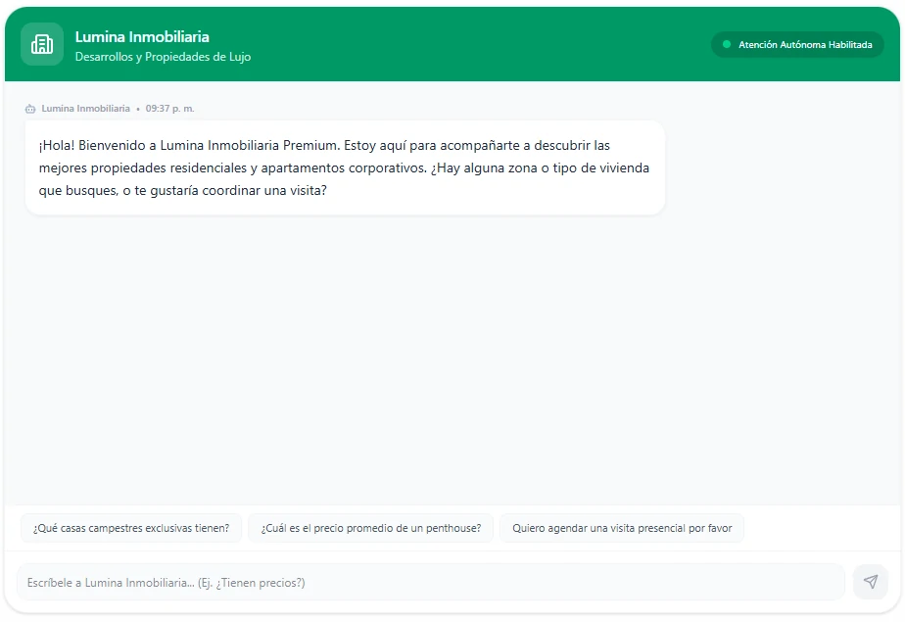Click the Atención Autónoma Habilitada badge
905x622 pixels.
click(797, 44)
